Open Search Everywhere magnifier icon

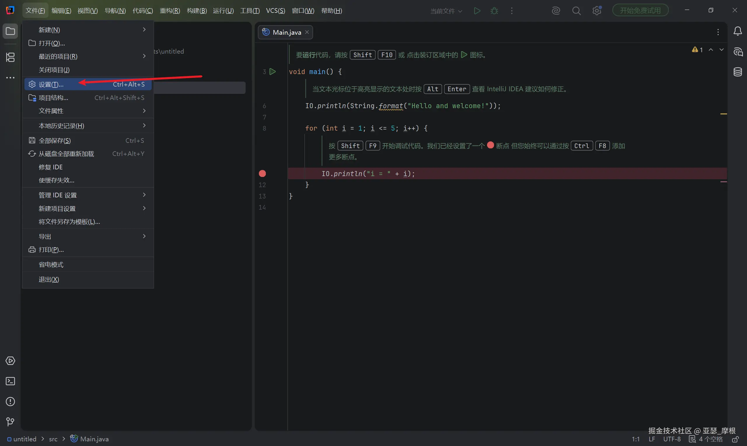pyautogui.click(x=576, y=11)
